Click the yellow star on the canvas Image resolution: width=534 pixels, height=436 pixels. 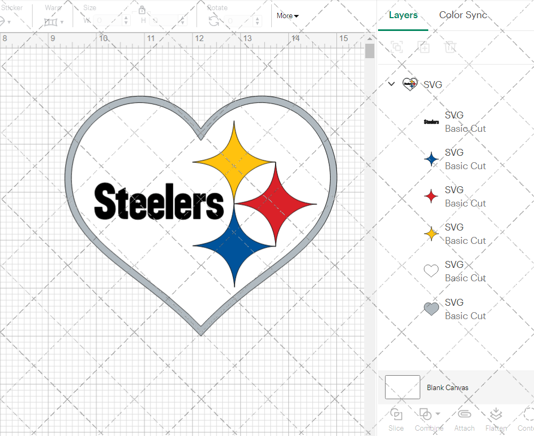[x=233, y=160]
